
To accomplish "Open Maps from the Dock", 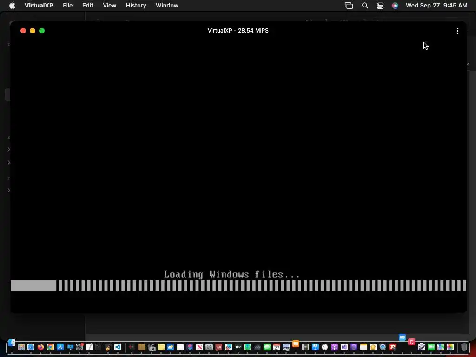I will coord(441,347).
